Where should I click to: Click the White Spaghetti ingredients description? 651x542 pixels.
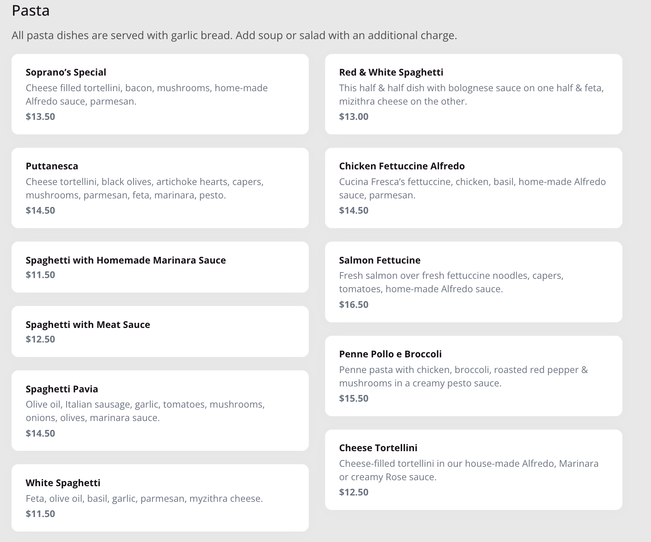(144, 498)
